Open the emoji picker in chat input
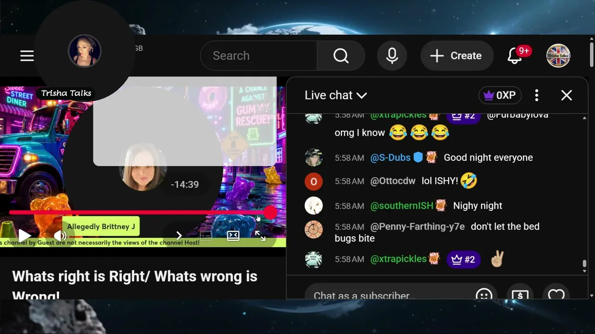The image size is (595, 334). coord(484,295)
